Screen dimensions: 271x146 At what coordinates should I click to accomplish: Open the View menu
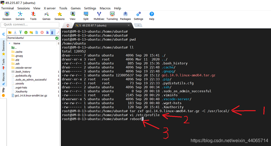pos(37,8)
